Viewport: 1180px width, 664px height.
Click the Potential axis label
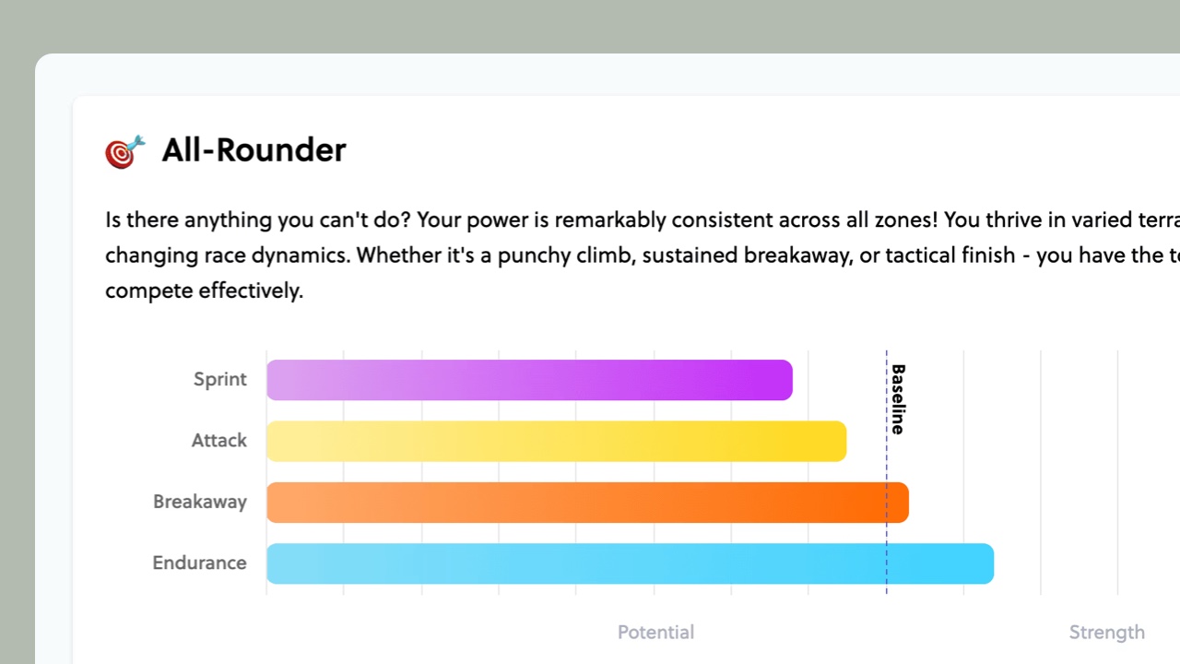[x=655, y=633]
